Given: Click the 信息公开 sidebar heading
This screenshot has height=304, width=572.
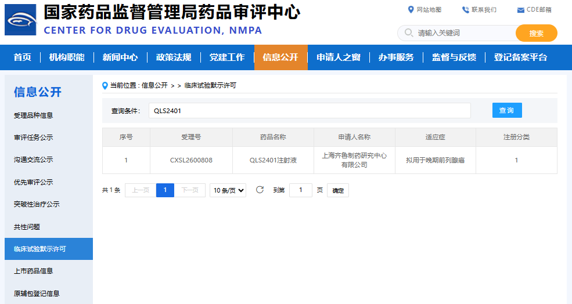Looking at the screenshot, I should point(38,92).
